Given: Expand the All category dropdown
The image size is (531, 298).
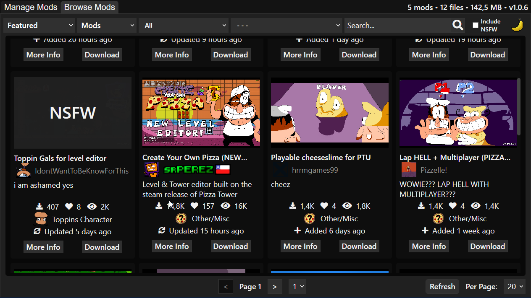Looking at the screenshot, I should [184, 26].
